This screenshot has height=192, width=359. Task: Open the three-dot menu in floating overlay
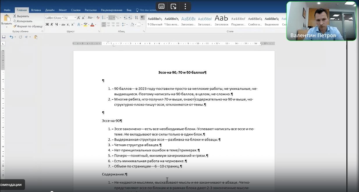[185, 6]
